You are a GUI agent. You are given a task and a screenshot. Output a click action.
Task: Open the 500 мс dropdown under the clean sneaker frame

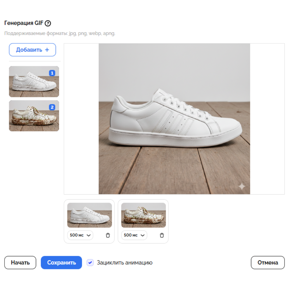click(80, 235)
